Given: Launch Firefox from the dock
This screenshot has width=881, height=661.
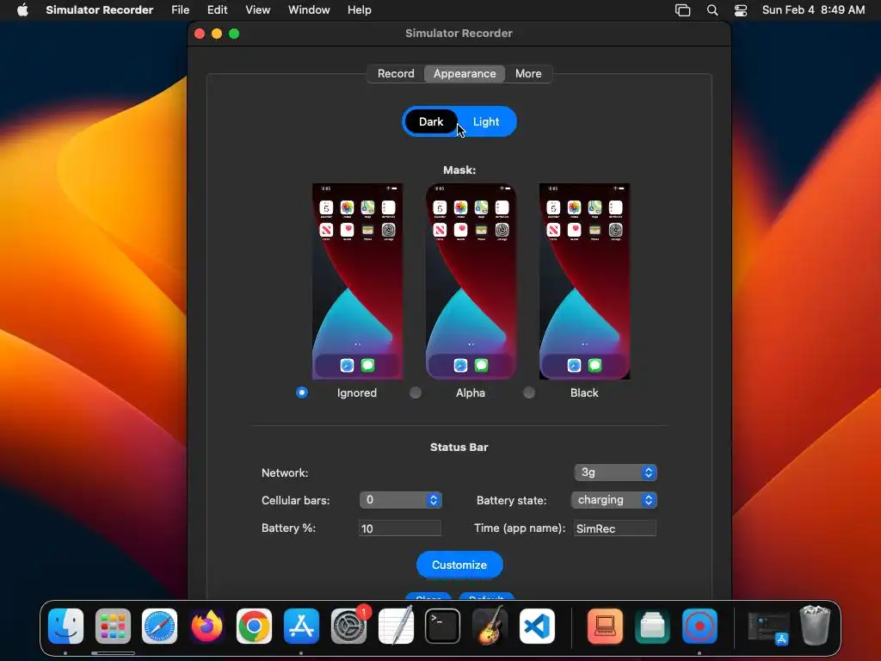Looking at the screenshot, I should tap(206, 626).
